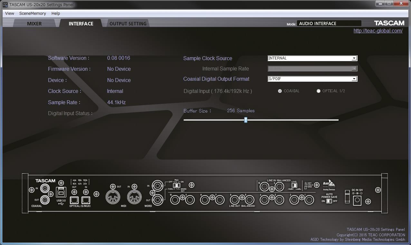The width and height of the screenshot is (411, 245).
Task: Click the LINE OUT 10 jack
Action: (x=175, y=200)
